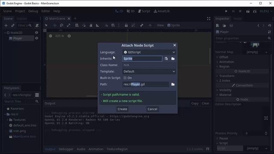Toggle distraction free mode
Viewport: 274px width, 154px height.
[x=208, y=19]
